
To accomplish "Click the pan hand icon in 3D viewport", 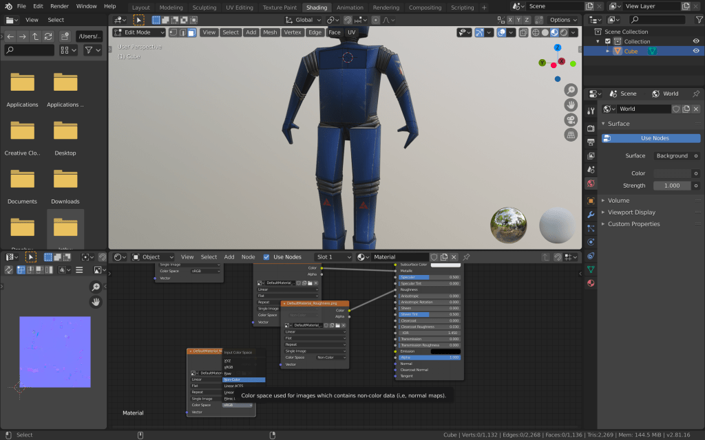I will [x=571, y=104].
